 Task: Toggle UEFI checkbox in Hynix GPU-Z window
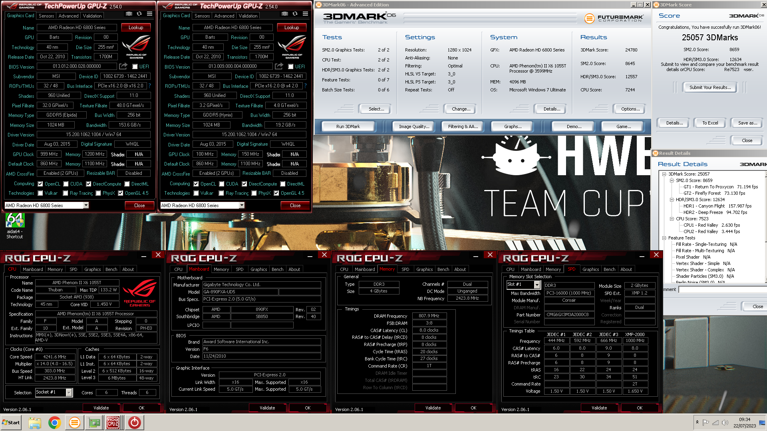pyautogui.click(x=291, y=67)
